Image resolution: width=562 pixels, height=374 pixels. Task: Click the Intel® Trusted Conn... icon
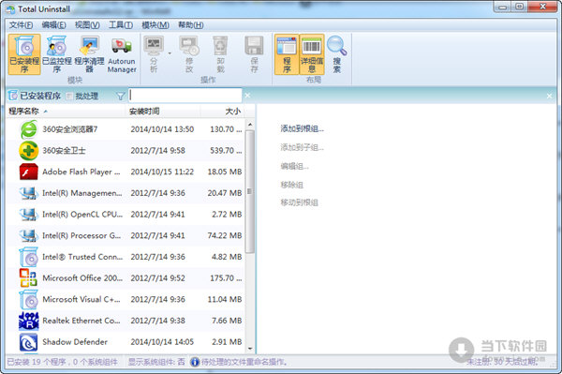tap(29, 257)
